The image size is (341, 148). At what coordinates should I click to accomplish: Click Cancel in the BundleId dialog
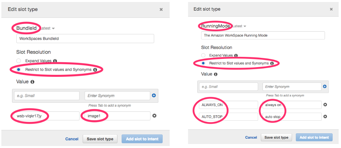72,139
